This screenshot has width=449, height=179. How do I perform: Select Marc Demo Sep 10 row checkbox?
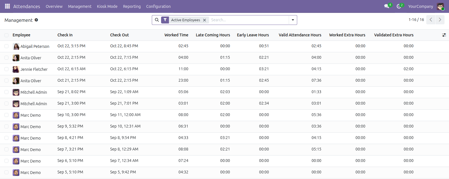point(6,115)
